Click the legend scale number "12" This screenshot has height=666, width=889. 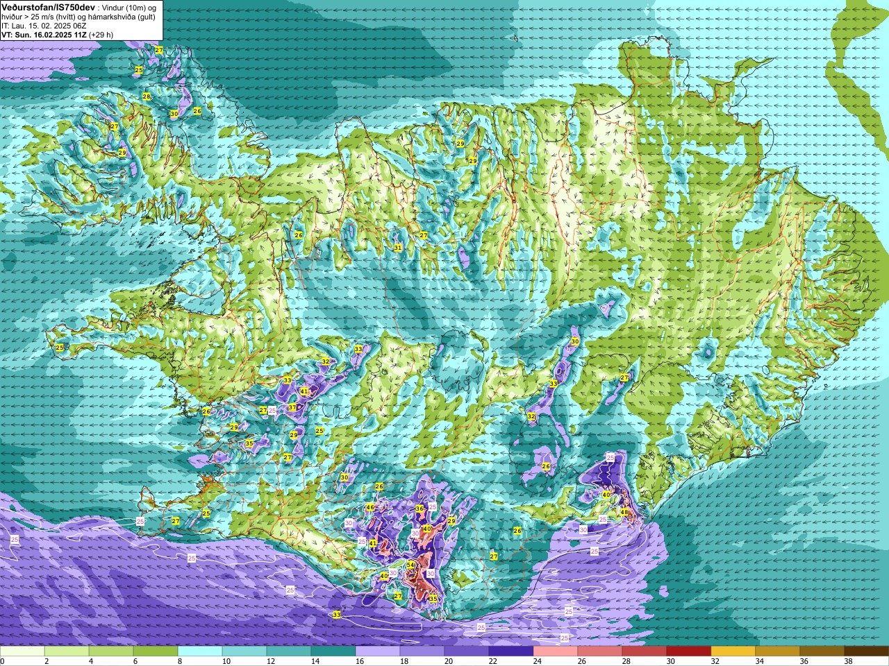(x=271, y=661)
